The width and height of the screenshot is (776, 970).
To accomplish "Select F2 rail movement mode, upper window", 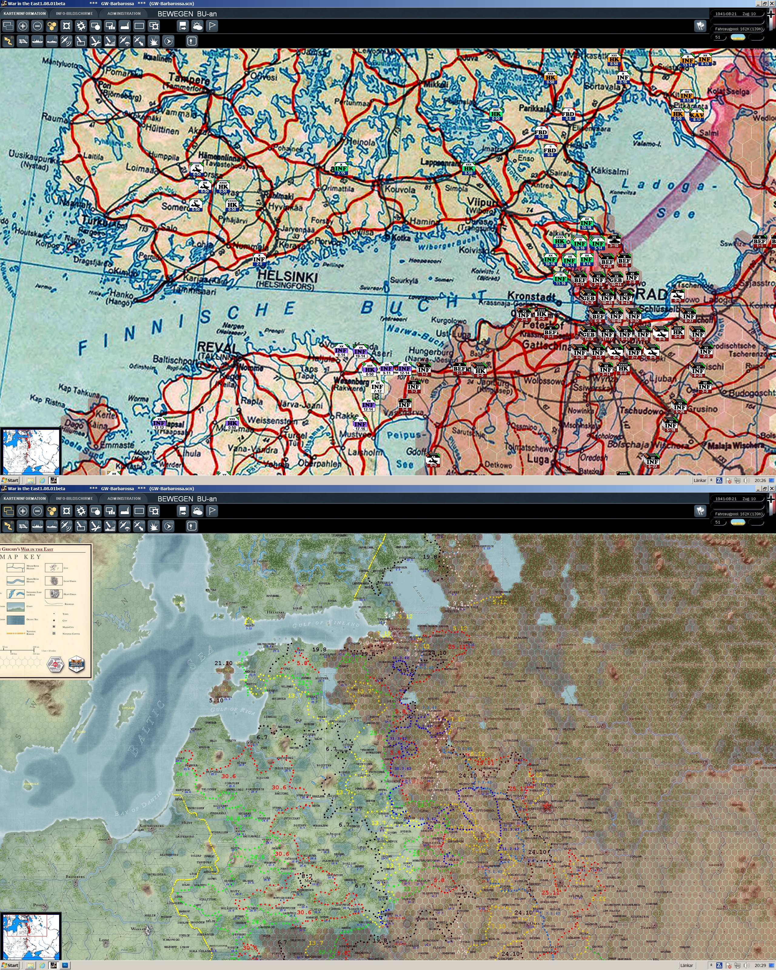I will [23, 42].
